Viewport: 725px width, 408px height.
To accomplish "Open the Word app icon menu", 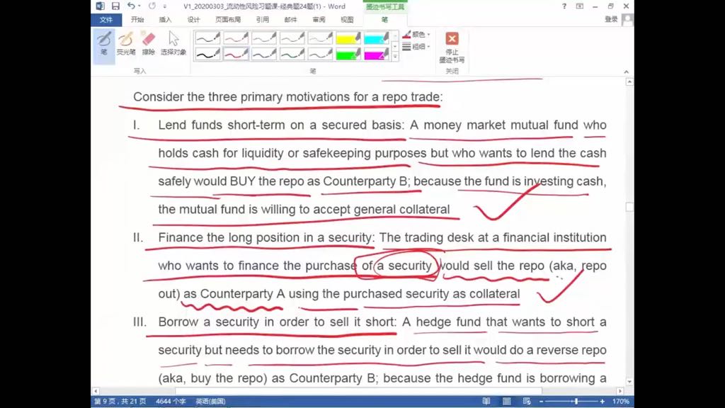I will [x=100, y=6].
